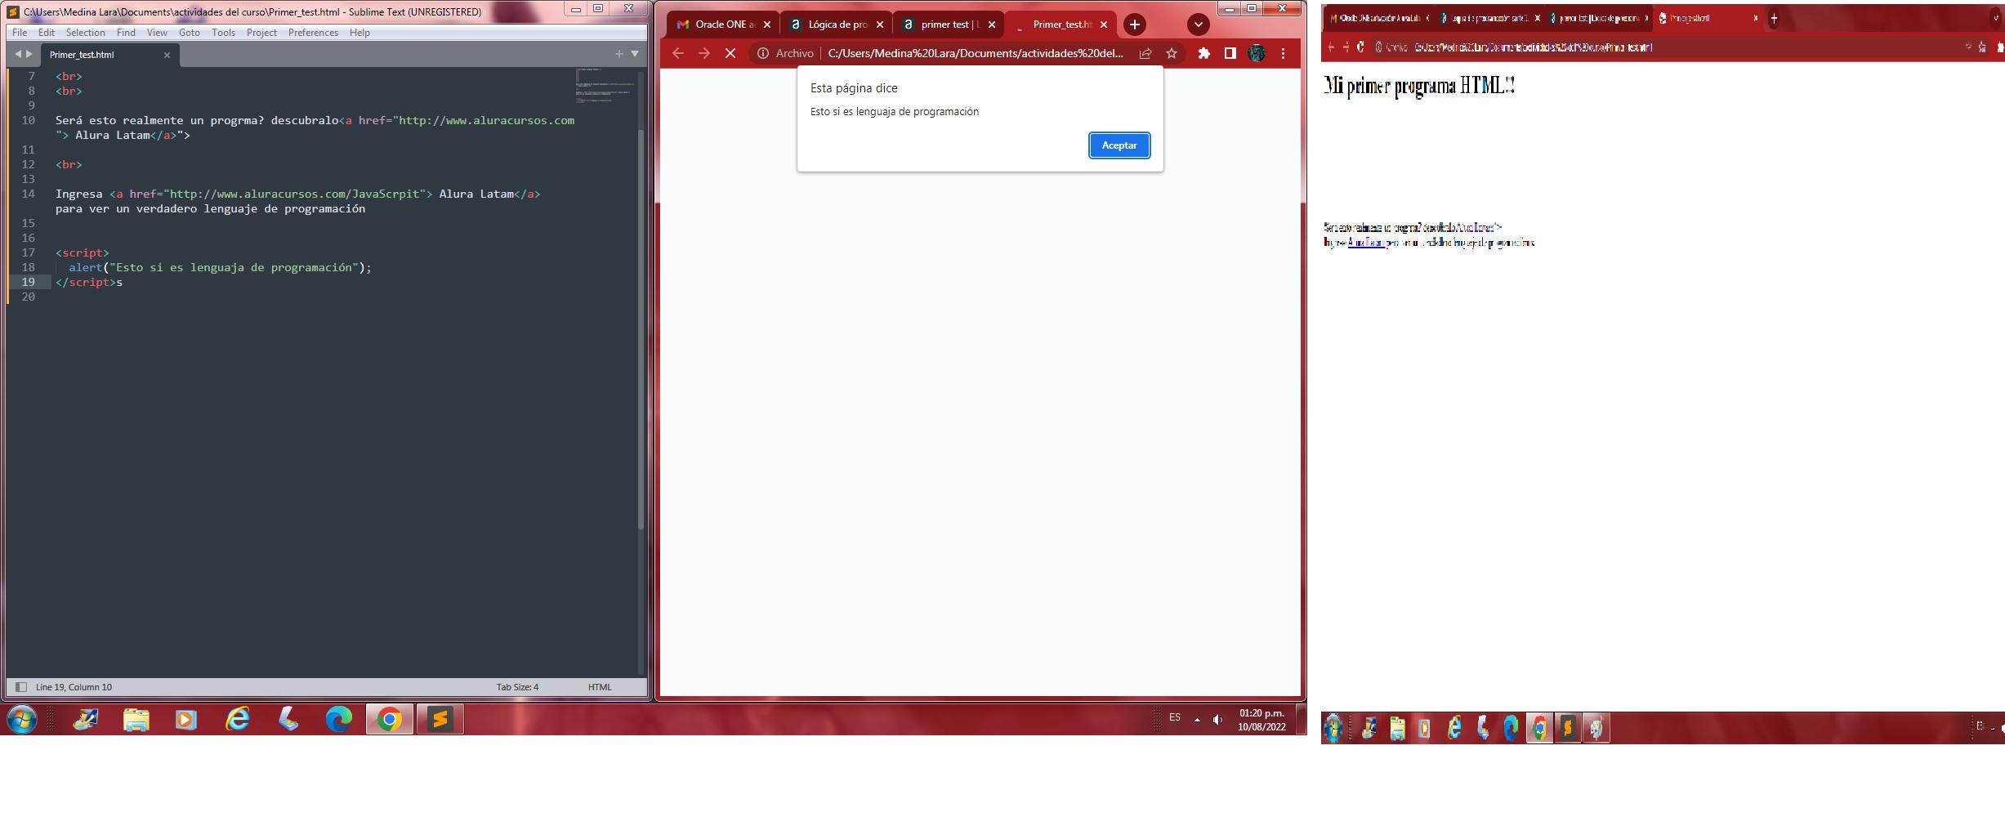View site information next to 'Archivo'
The width and height of the screenshot is (2005, 817).
coord(762,53)
